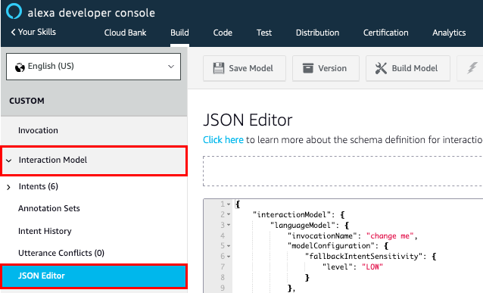483x293 pixels.
Task: Switch to the Code tab
Action: [223, 33]
